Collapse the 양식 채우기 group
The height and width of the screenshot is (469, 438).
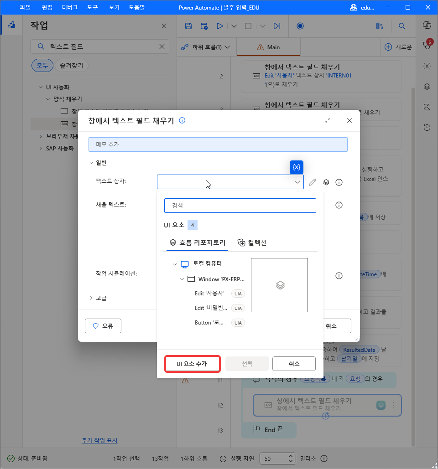[48, 99]
